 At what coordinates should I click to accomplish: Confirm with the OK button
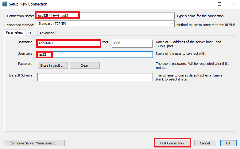point(228,143)
